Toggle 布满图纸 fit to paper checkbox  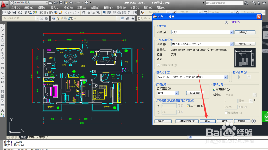(x=214, y=89)
